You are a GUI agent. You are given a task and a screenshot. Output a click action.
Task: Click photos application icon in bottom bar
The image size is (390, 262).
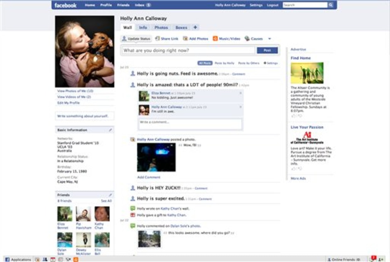(37, 259)
